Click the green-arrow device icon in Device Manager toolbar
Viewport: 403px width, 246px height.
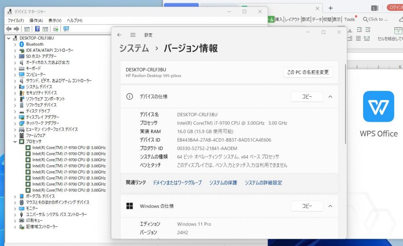coord(56,29)
